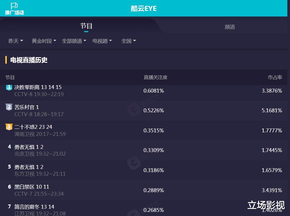Click the 3.4391% market share value
The height and width of the screenshot is (216, 290).
(x=272, y=190)
